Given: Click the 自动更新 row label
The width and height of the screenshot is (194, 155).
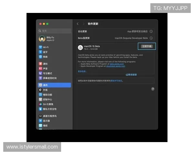Looking at the screenshot, I should point(82,31).
